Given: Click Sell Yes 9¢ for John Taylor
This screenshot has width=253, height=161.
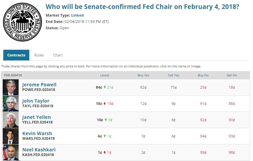Looking at the screenshot, I should coord(174,104).
